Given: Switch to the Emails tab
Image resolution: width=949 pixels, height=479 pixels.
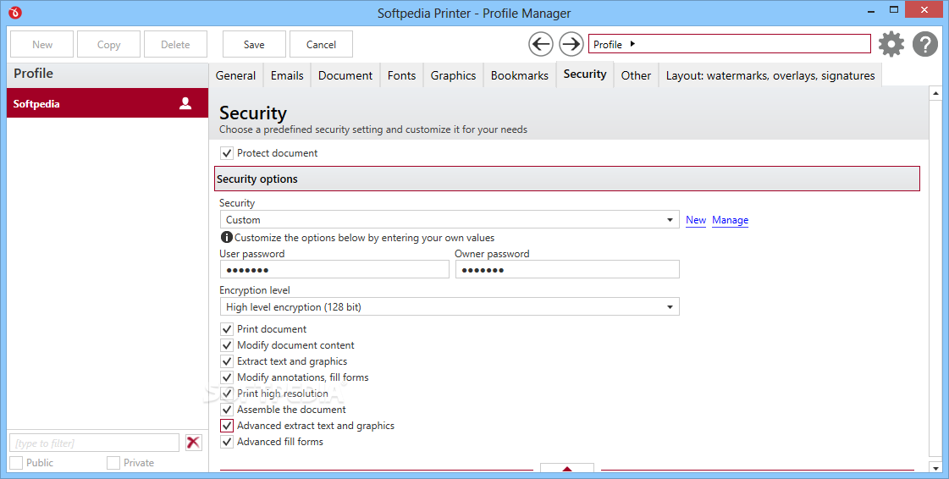Looking at the screenshot, I should [287, 75].
